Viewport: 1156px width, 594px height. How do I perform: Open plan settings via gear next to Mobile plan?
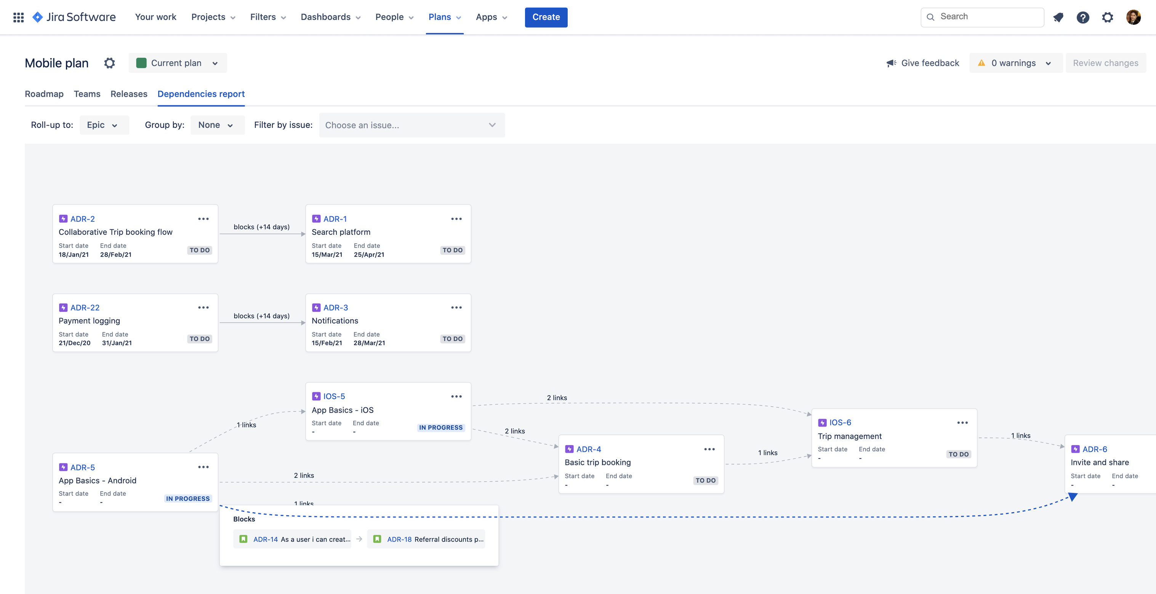coord(109,63)
